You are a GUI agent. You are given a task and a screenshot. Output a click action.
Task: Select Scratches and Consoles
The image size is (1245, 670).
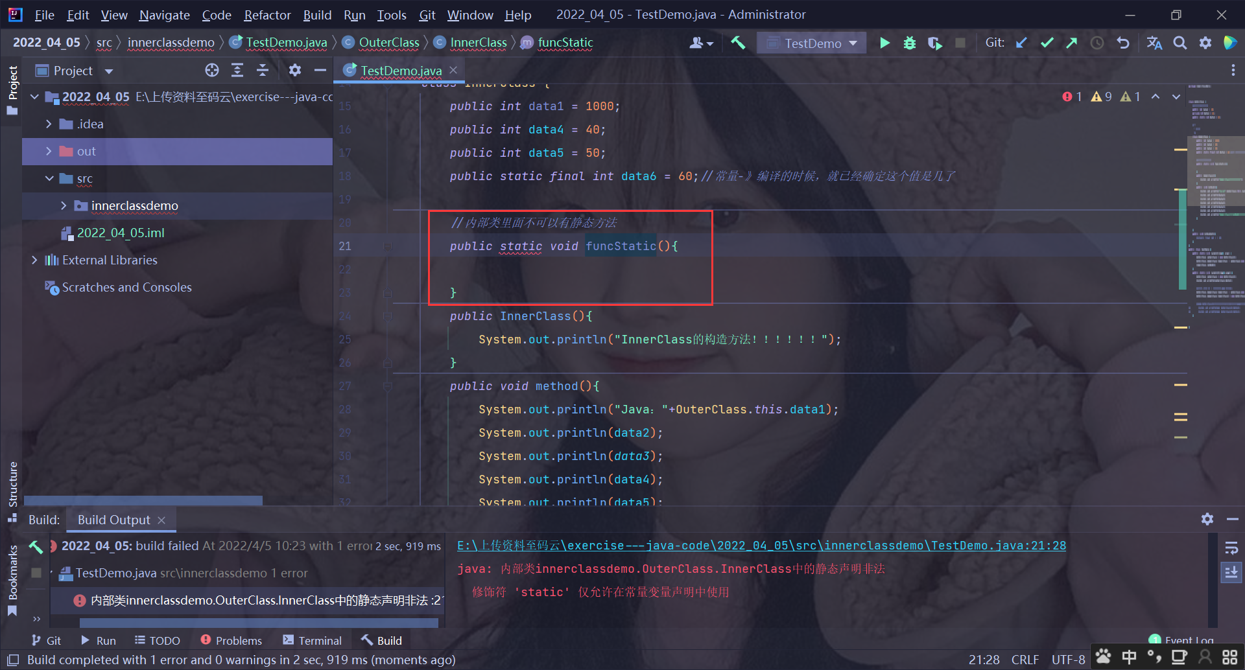coord(126,287)
